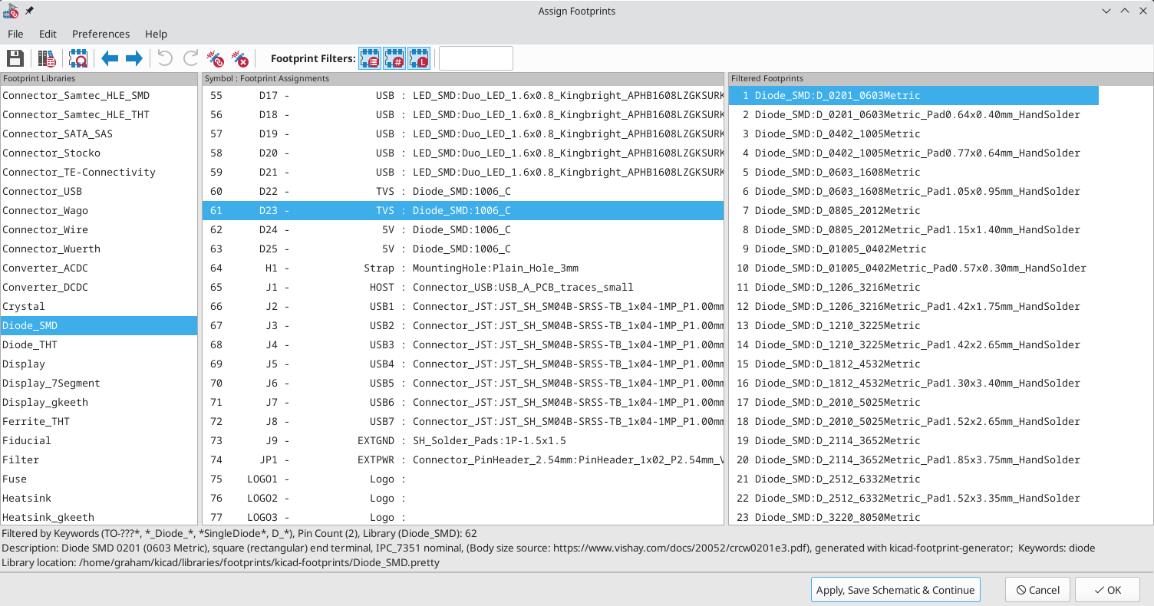
Task: Delete all footprint associations
Action: [239, 58]
